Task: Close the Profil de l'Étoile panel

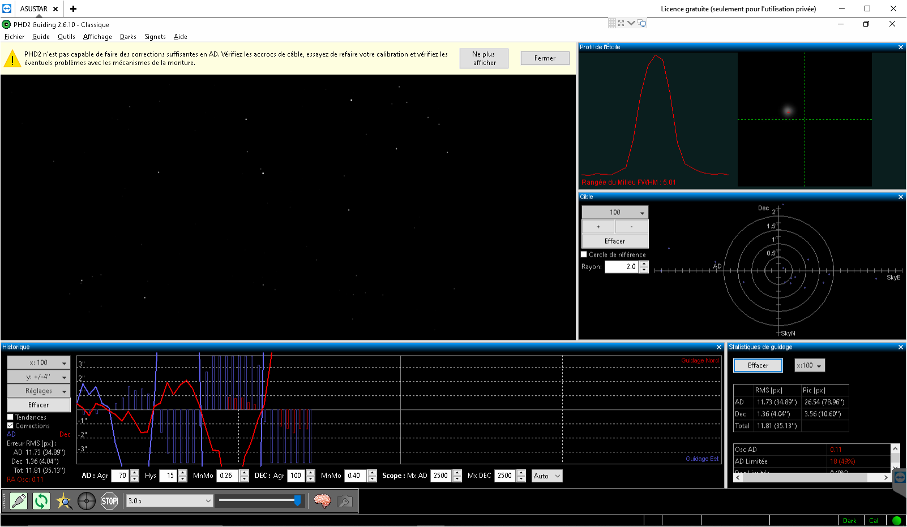Action: (x=901, y=47)
